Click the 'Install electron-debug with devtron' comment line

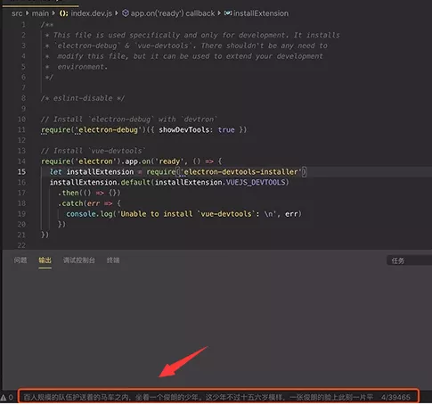(x=129, y=120)
